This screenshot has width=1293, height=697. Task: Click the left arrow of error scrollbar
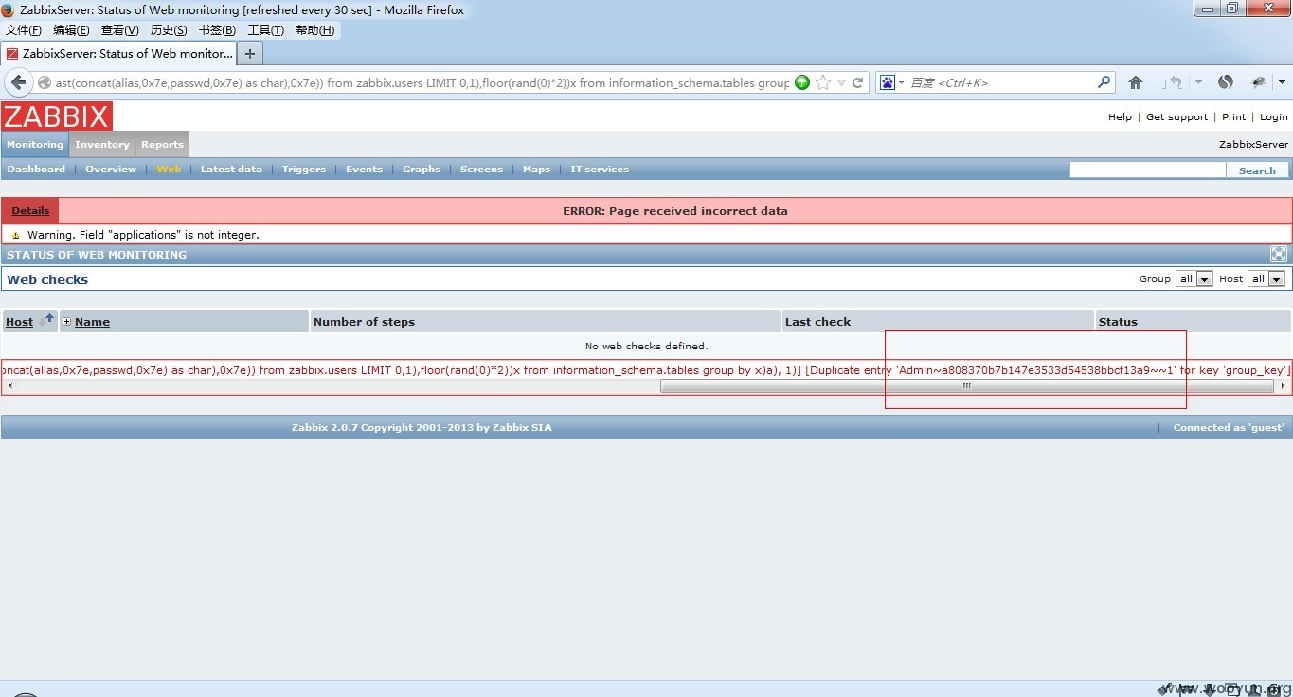tap(10, 386)
